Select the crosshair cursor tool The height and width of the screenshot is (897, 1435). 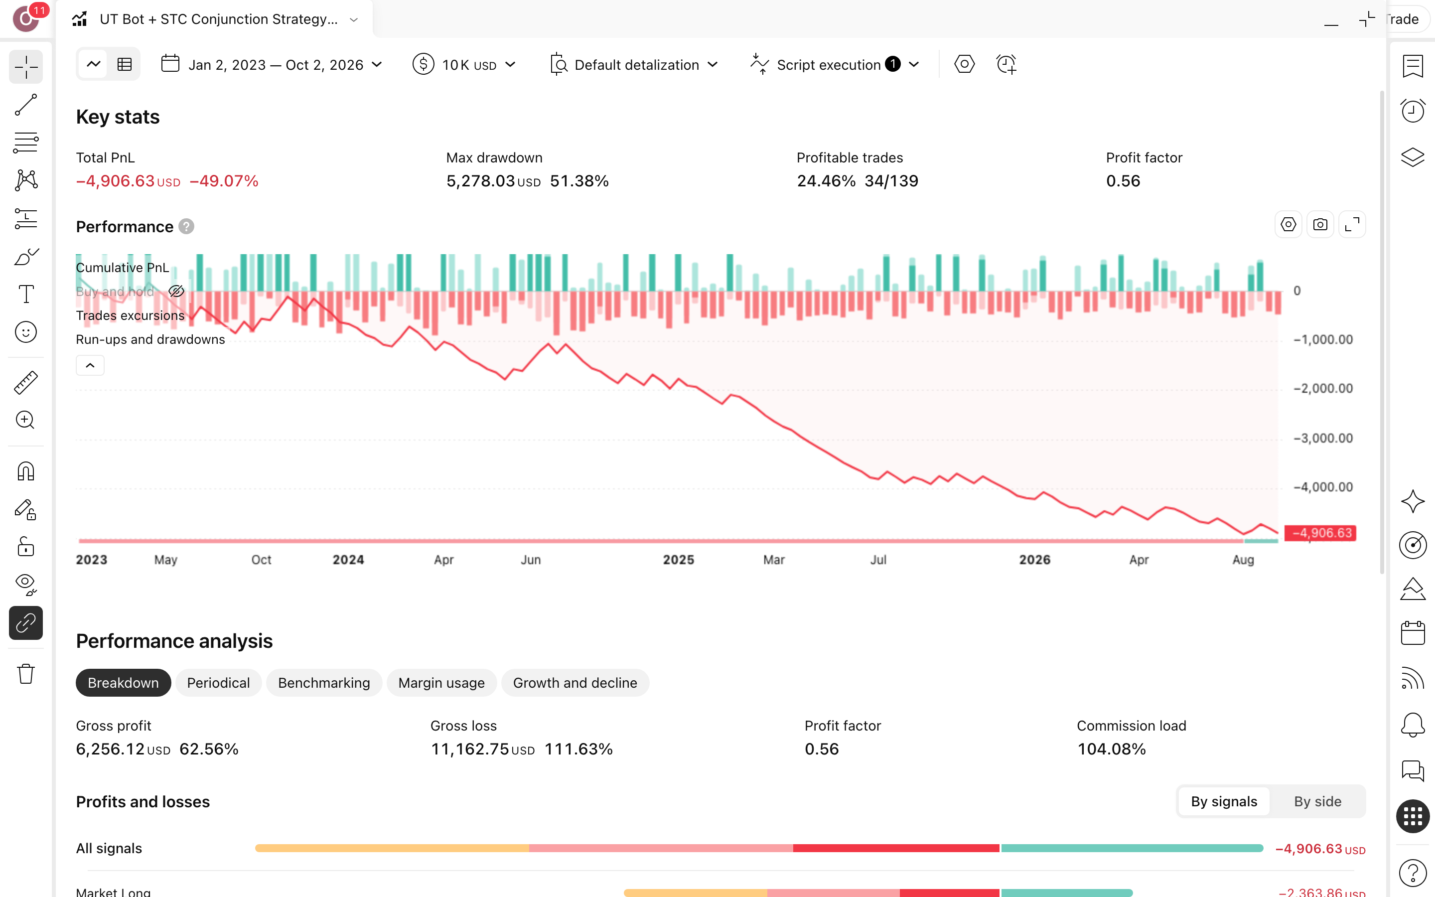pos(26,66)
